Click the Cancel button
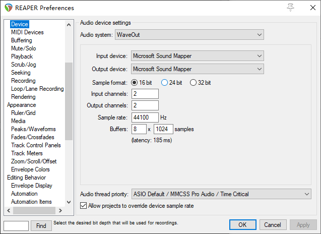This screenshot has width=321, height=234. 273,225
